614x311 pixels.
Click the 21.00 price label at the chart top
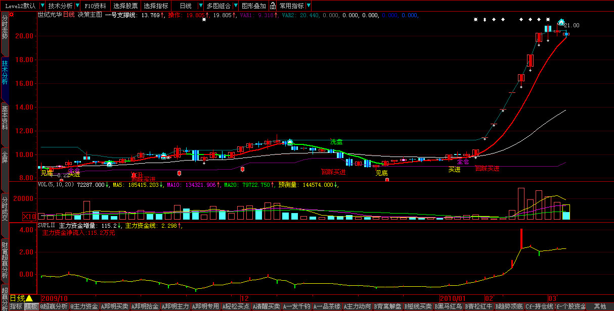point(572,25)
